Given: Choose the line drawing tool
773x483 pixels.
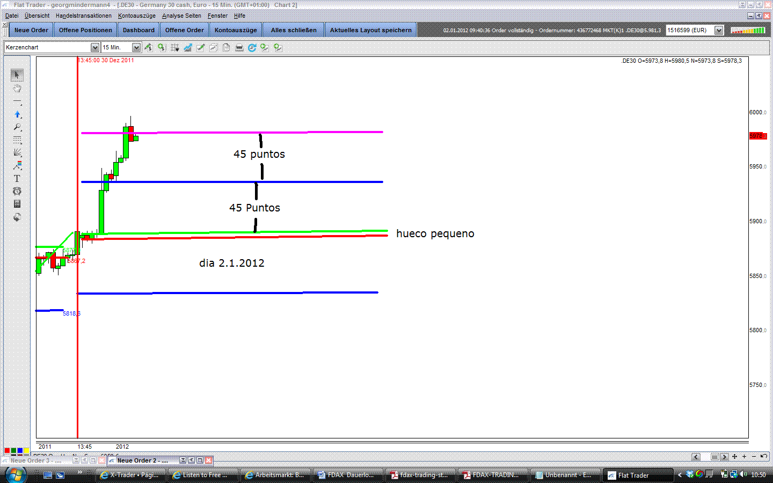Looking at the screenshot, I should coord(17,101).
